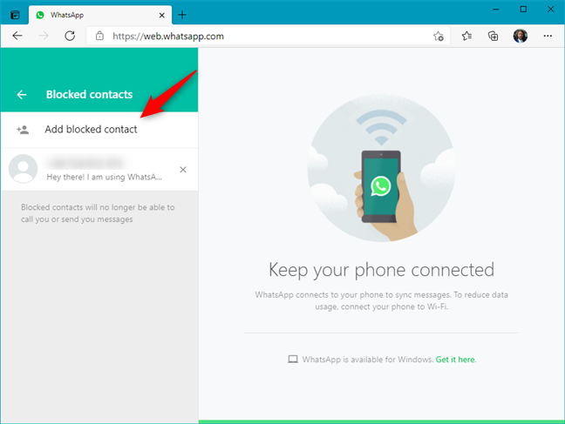
Task: Click browser back arrow
Action: point(17,36)
